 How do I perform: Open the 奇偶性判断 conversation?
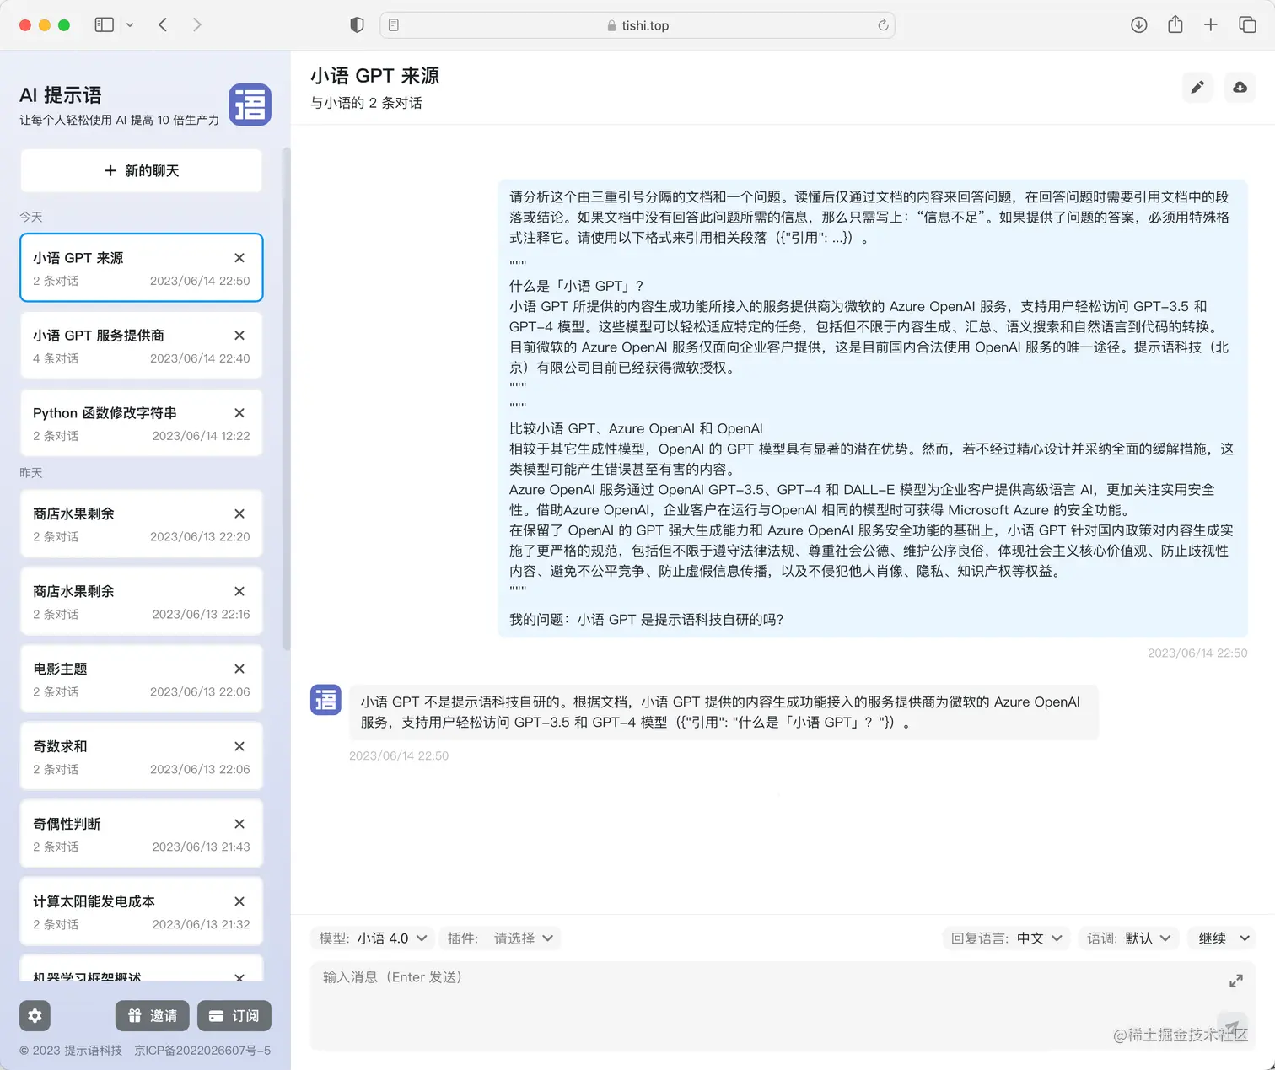coord(141,834)
